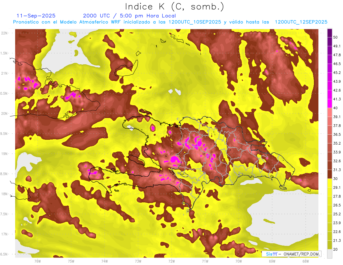Screen dimensions: 343x265
Task: Click the 68W longitude label
Action: point(305,261)
